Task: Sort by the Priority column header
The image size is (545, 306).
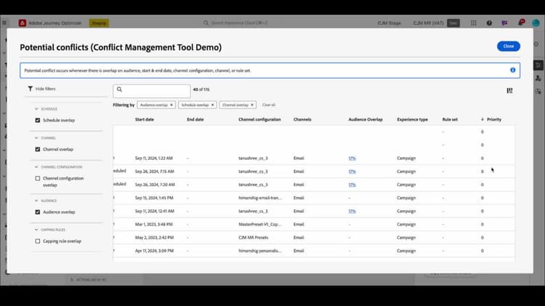Action: point(494,120)
